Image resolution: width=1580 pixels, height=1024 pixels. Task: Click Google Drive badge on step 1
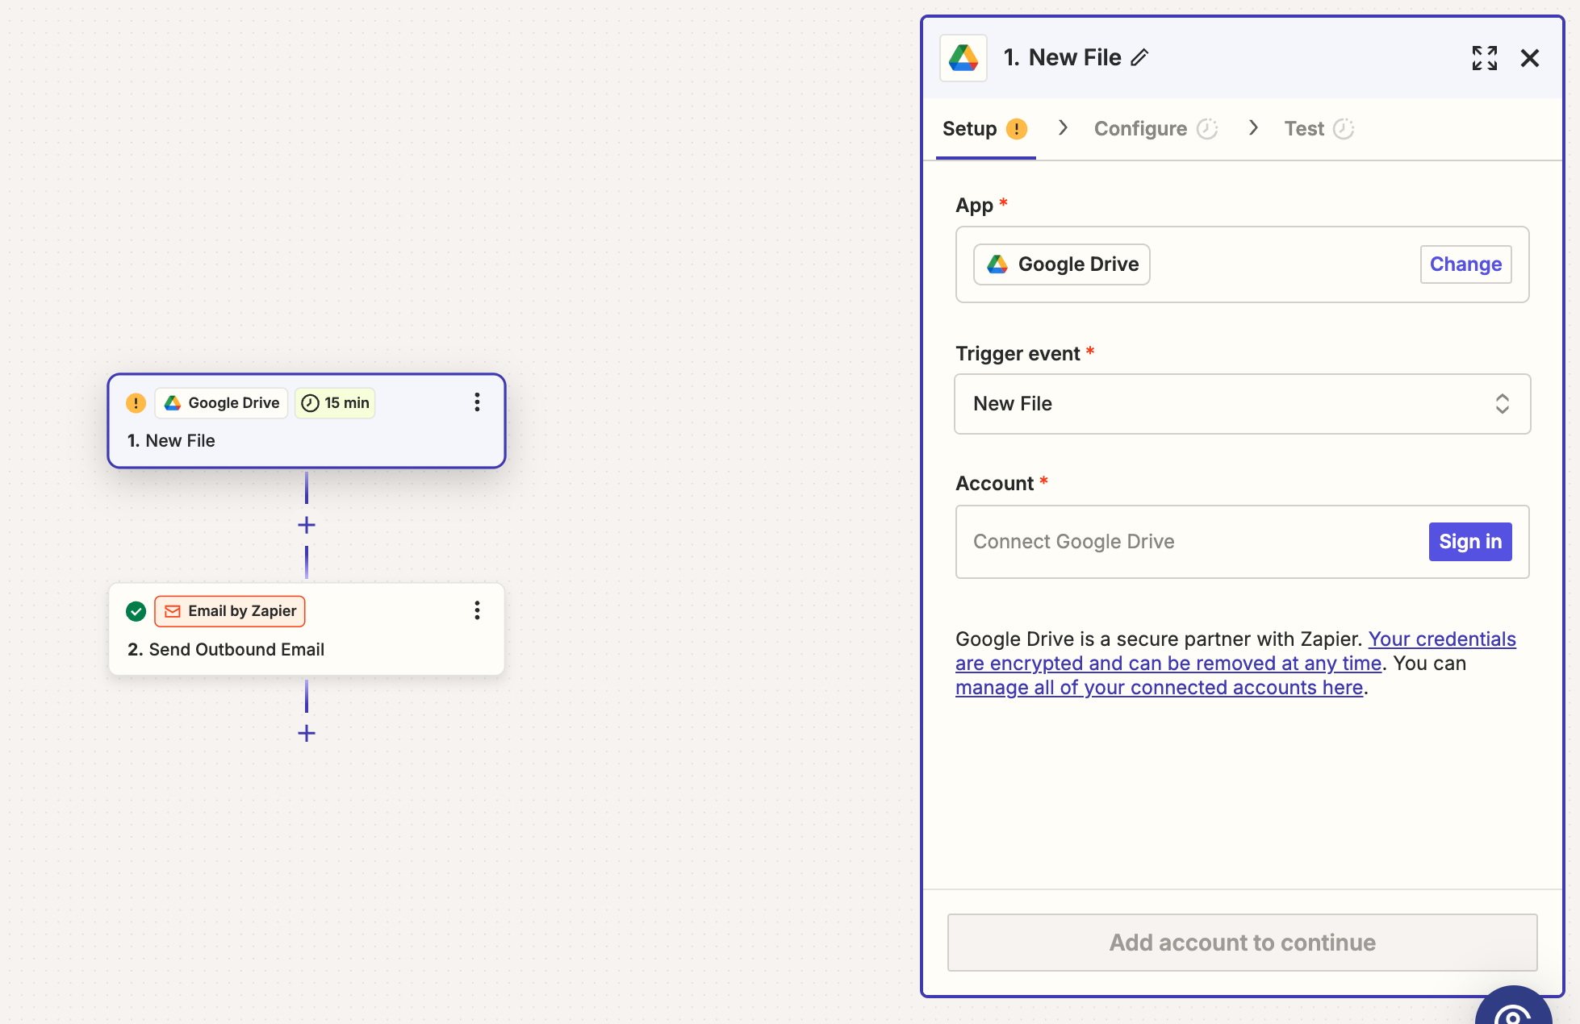pos(221,403)
